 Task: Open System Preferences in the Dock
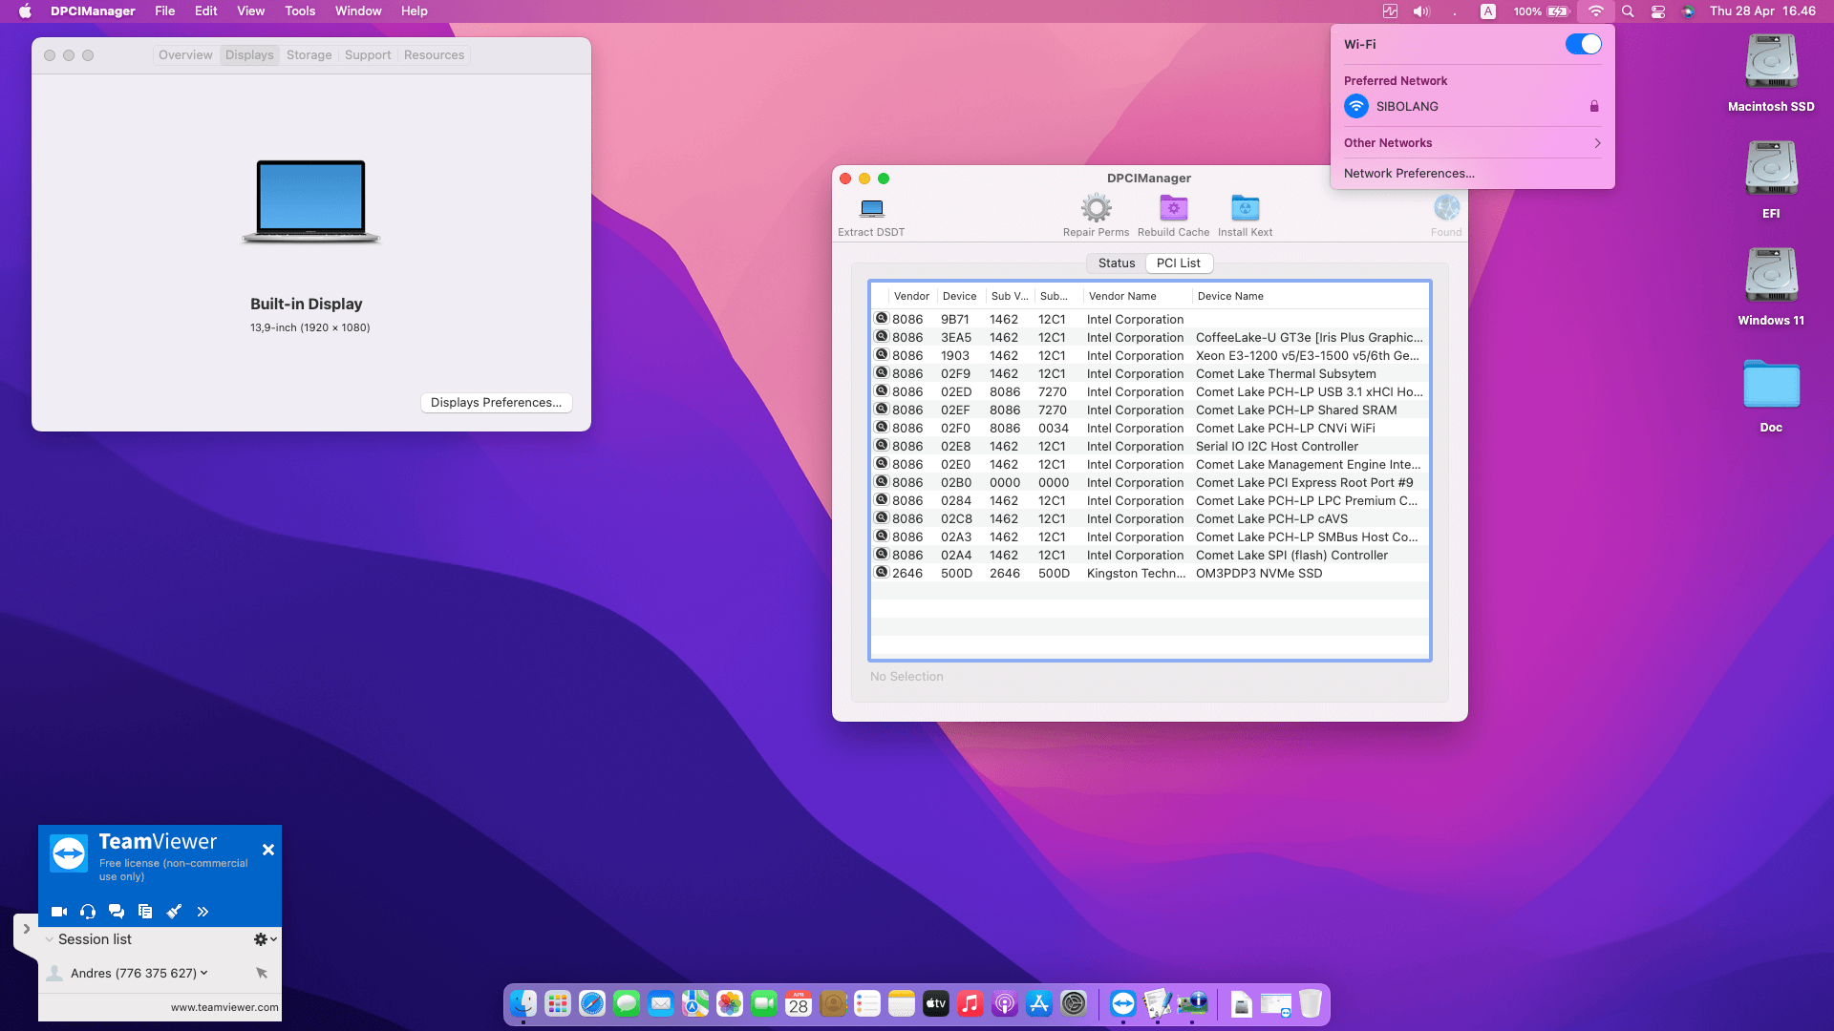coord(1074,1003)
